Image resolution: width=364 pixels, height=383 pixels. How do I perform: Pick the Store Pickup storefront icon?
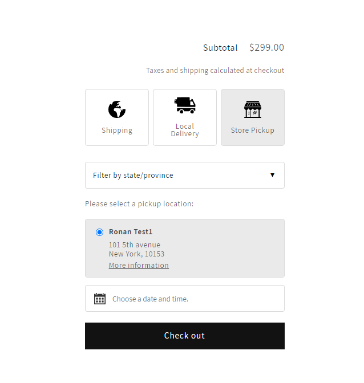253,109
